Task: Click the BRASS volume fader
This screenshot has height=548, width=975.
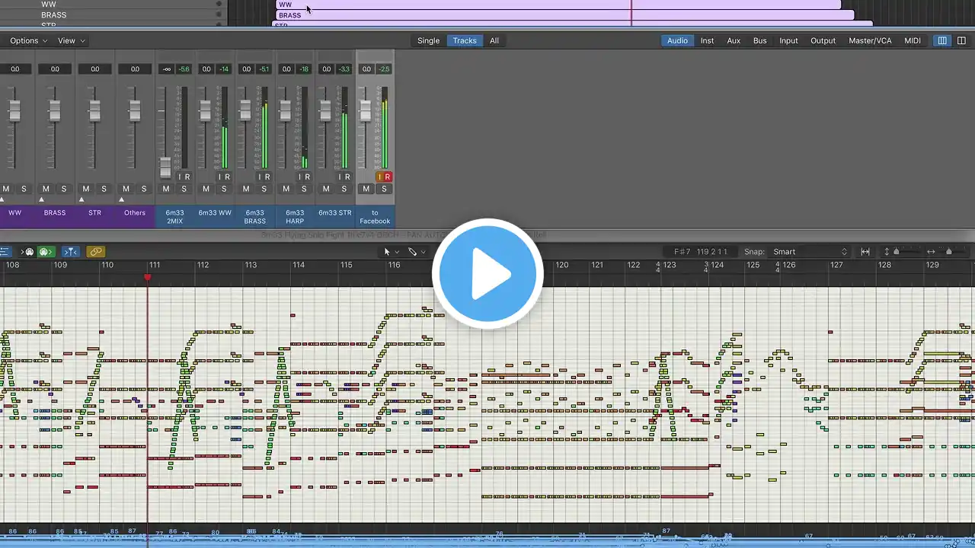Action: click(54, 110)
